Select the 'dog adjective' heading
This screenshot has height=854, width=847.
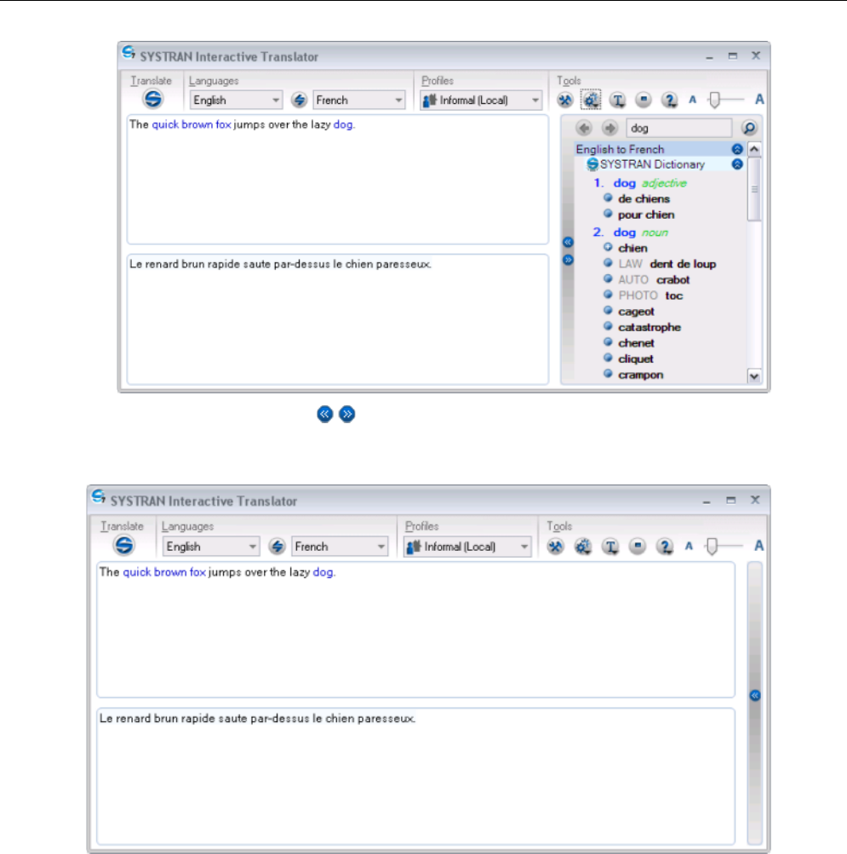650,184
